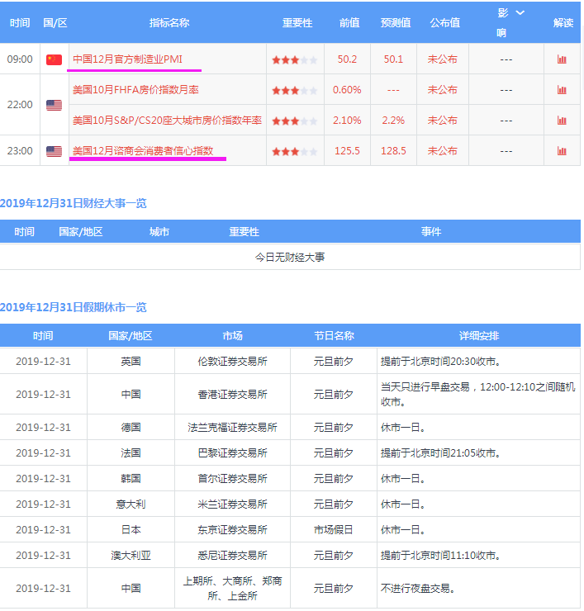Click 香港证券交易所 market cell
This screenshot has width=584, height=611.
(x=232, y=395)
